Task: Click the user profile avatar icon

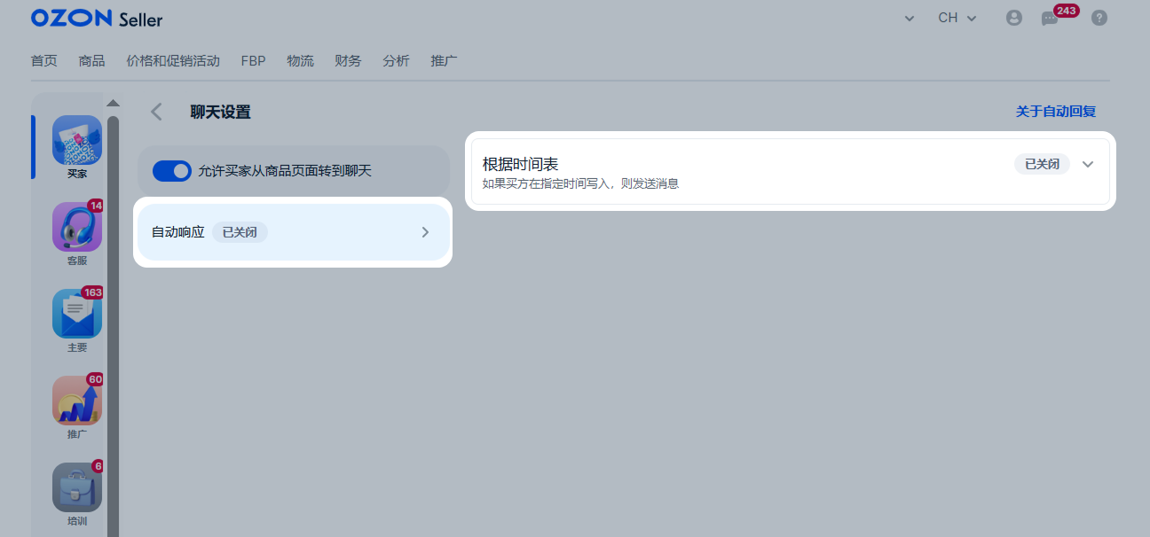Action: point(1013,18)
